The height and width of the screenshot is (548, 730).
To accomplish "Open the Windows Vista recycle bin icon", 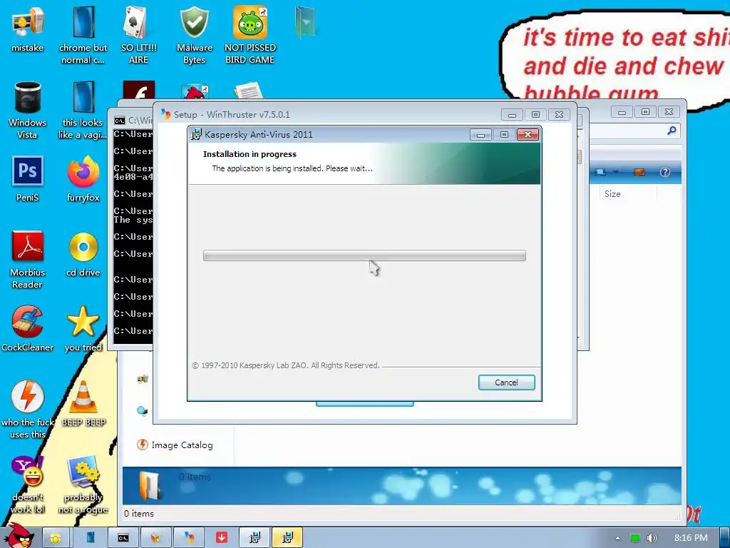I will click(x=28, y=110).
